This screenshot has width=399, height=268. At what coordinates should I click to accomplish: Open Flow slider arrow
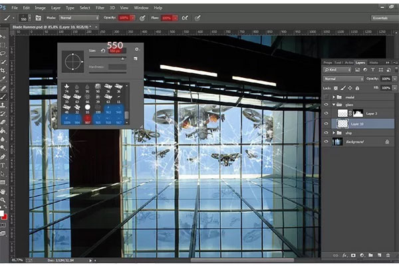coord(175,18)
